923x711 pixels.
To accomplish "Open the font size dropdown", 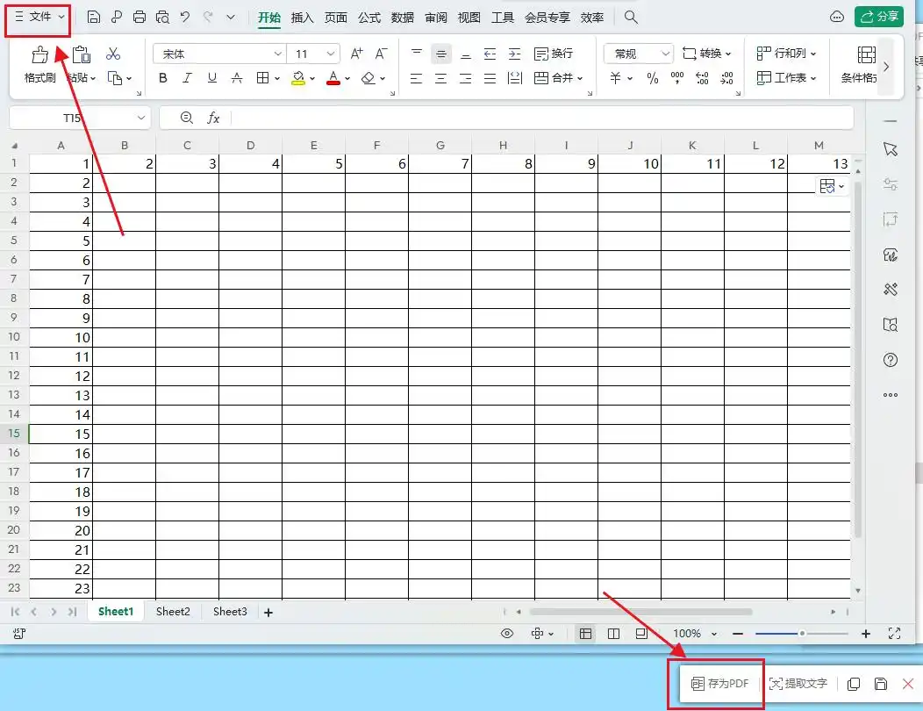I will point(331,54).
